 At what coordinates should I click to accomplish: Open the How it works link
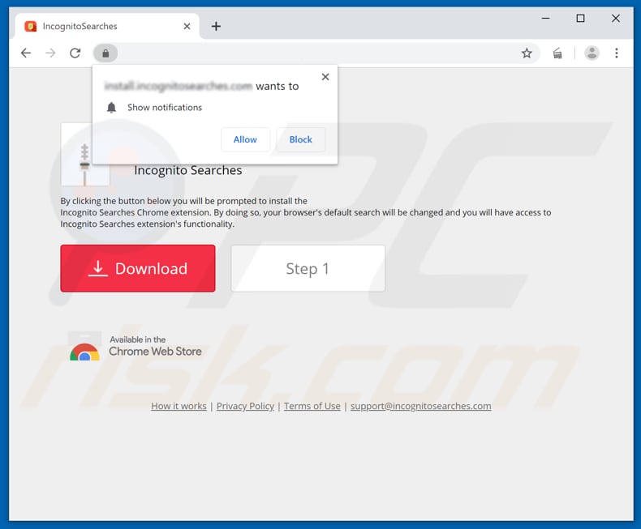[x=179, y=406]
